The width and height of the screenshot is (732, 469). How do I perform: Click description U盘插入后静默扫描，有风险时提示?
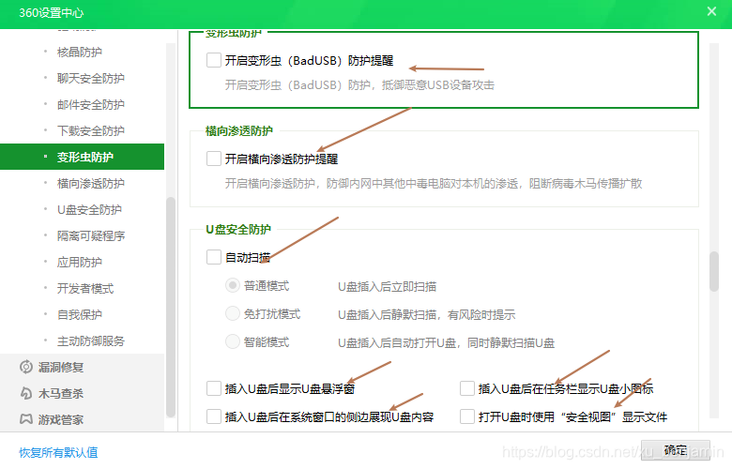[427, 314]
